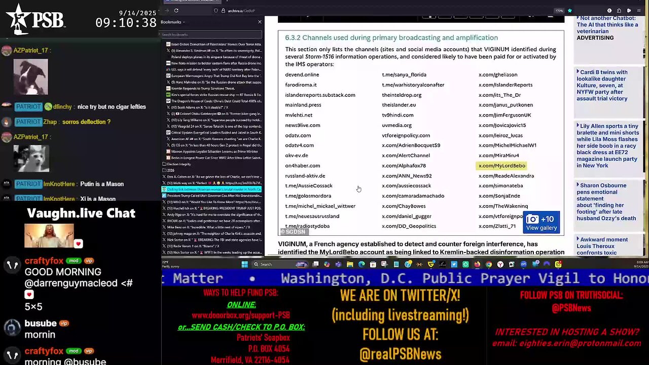
Task: Open bookmark 'Andy Ngo on X'
Action: click(213, 214)
